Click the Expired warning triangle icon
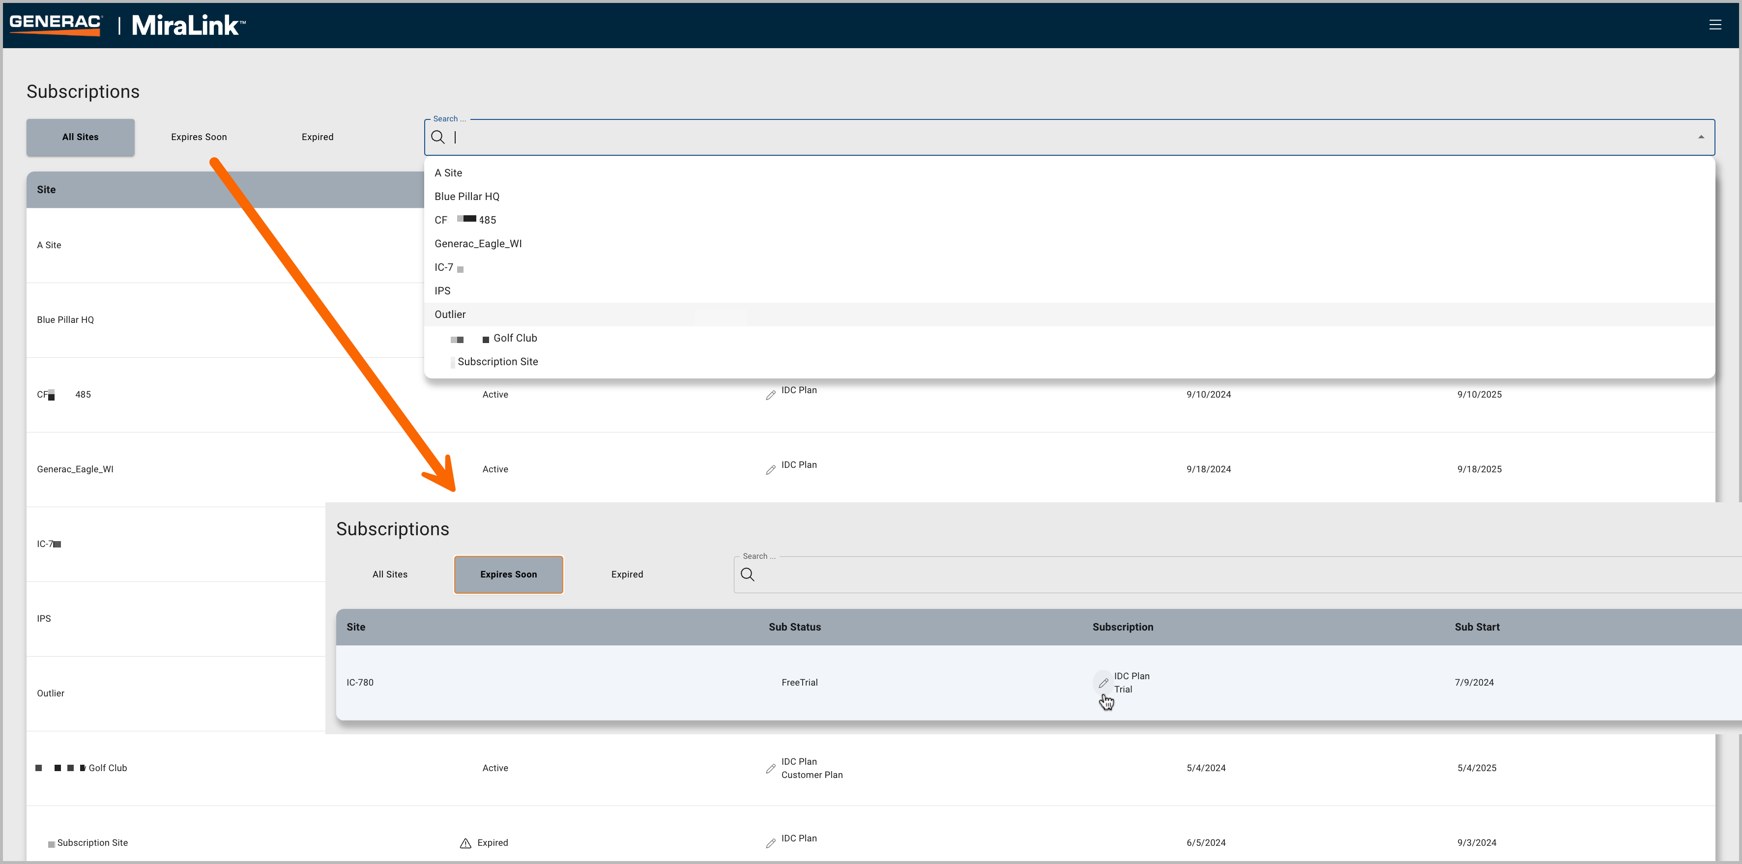The width and height of the screenshot is (1742, 864). click(465, 843)
